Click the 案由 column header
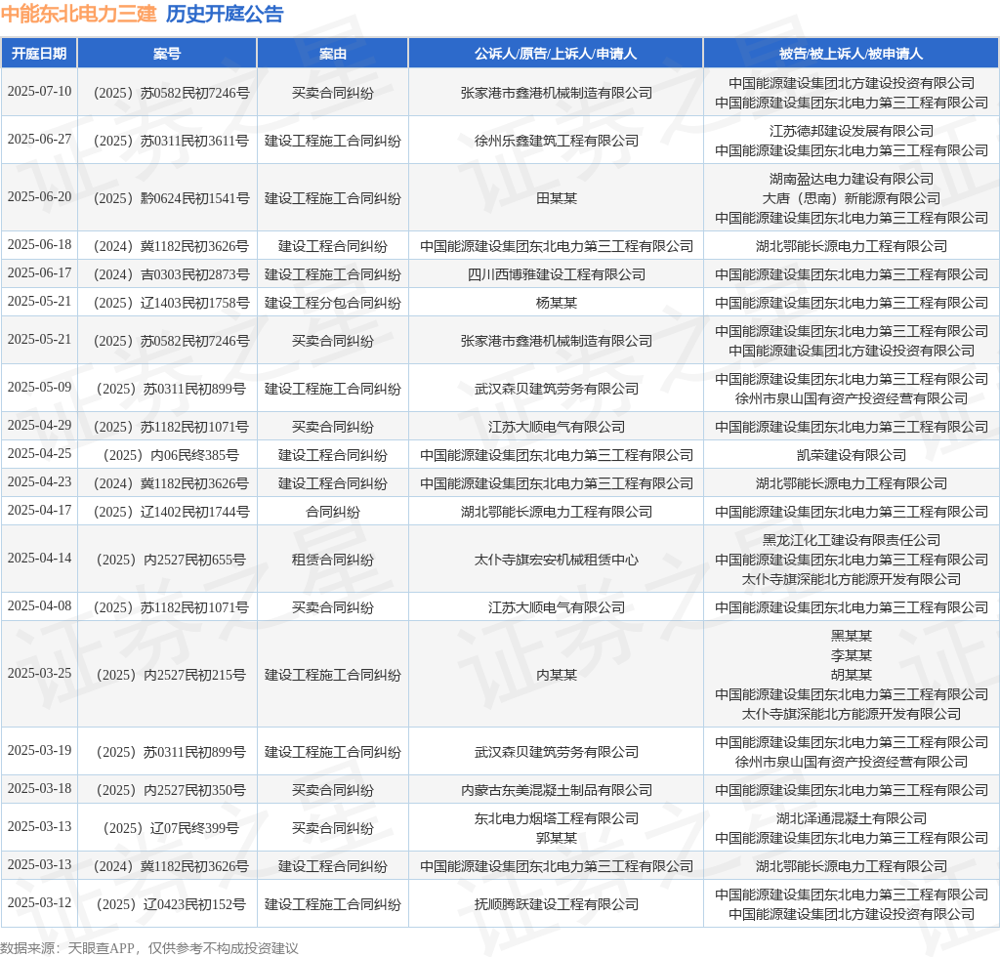The width and height of the screenshot is (1000, 957). [332, 54]
